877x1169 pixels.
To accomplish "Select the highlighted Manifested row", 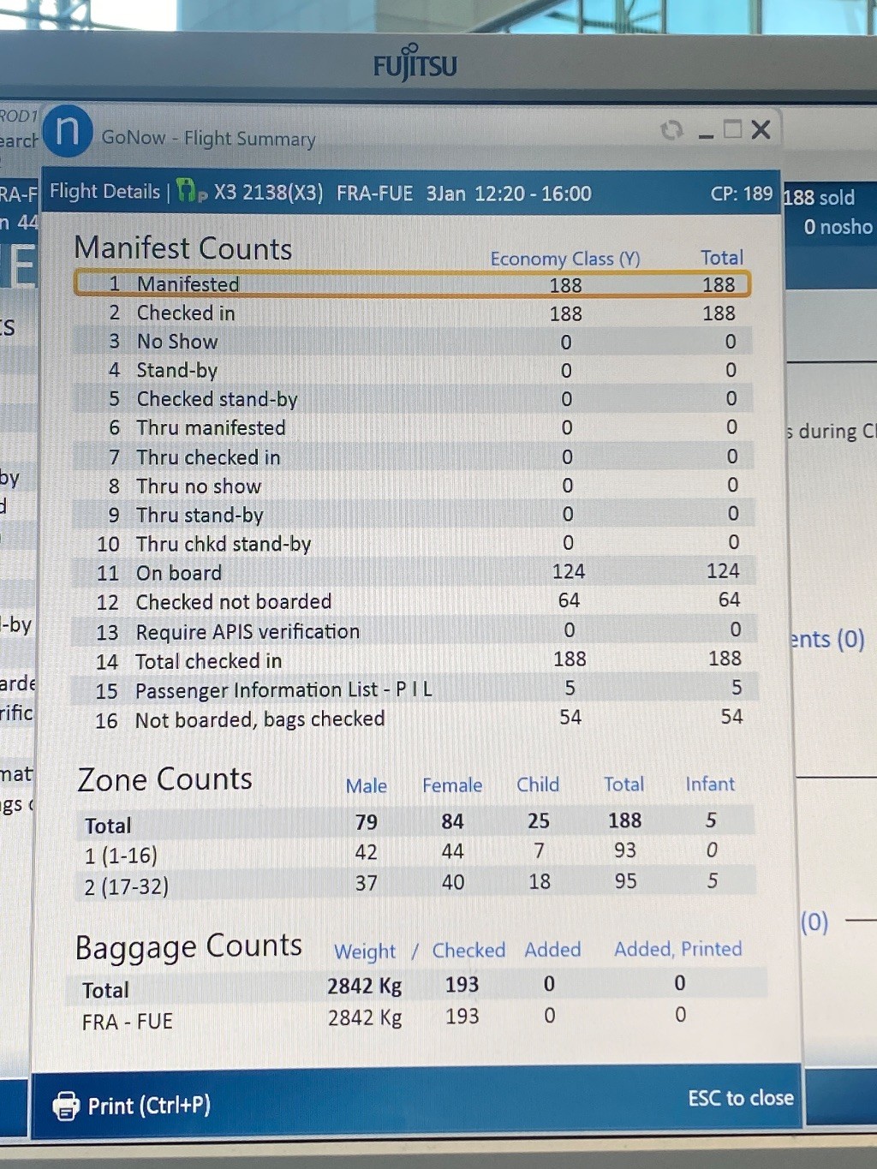I will pyautogui.click(x=411, y=284).
